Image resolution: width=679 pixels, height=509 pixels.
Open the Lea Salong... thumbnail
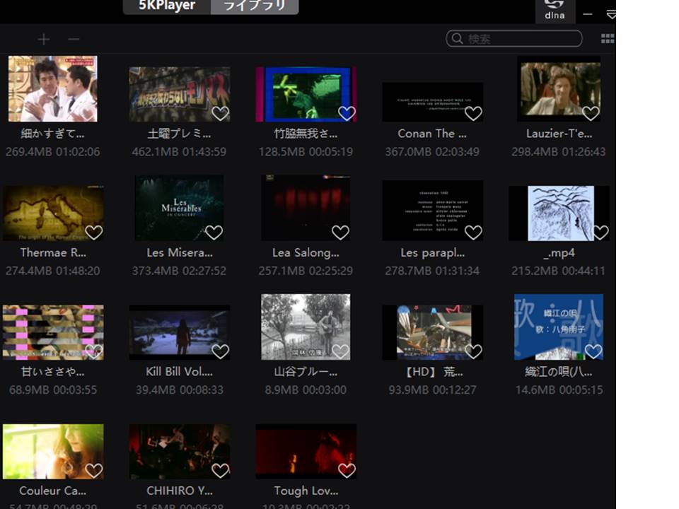point(306,208)
